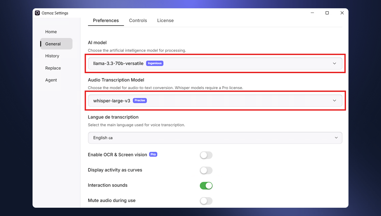Open the Agent section

[x=51, y=80]
